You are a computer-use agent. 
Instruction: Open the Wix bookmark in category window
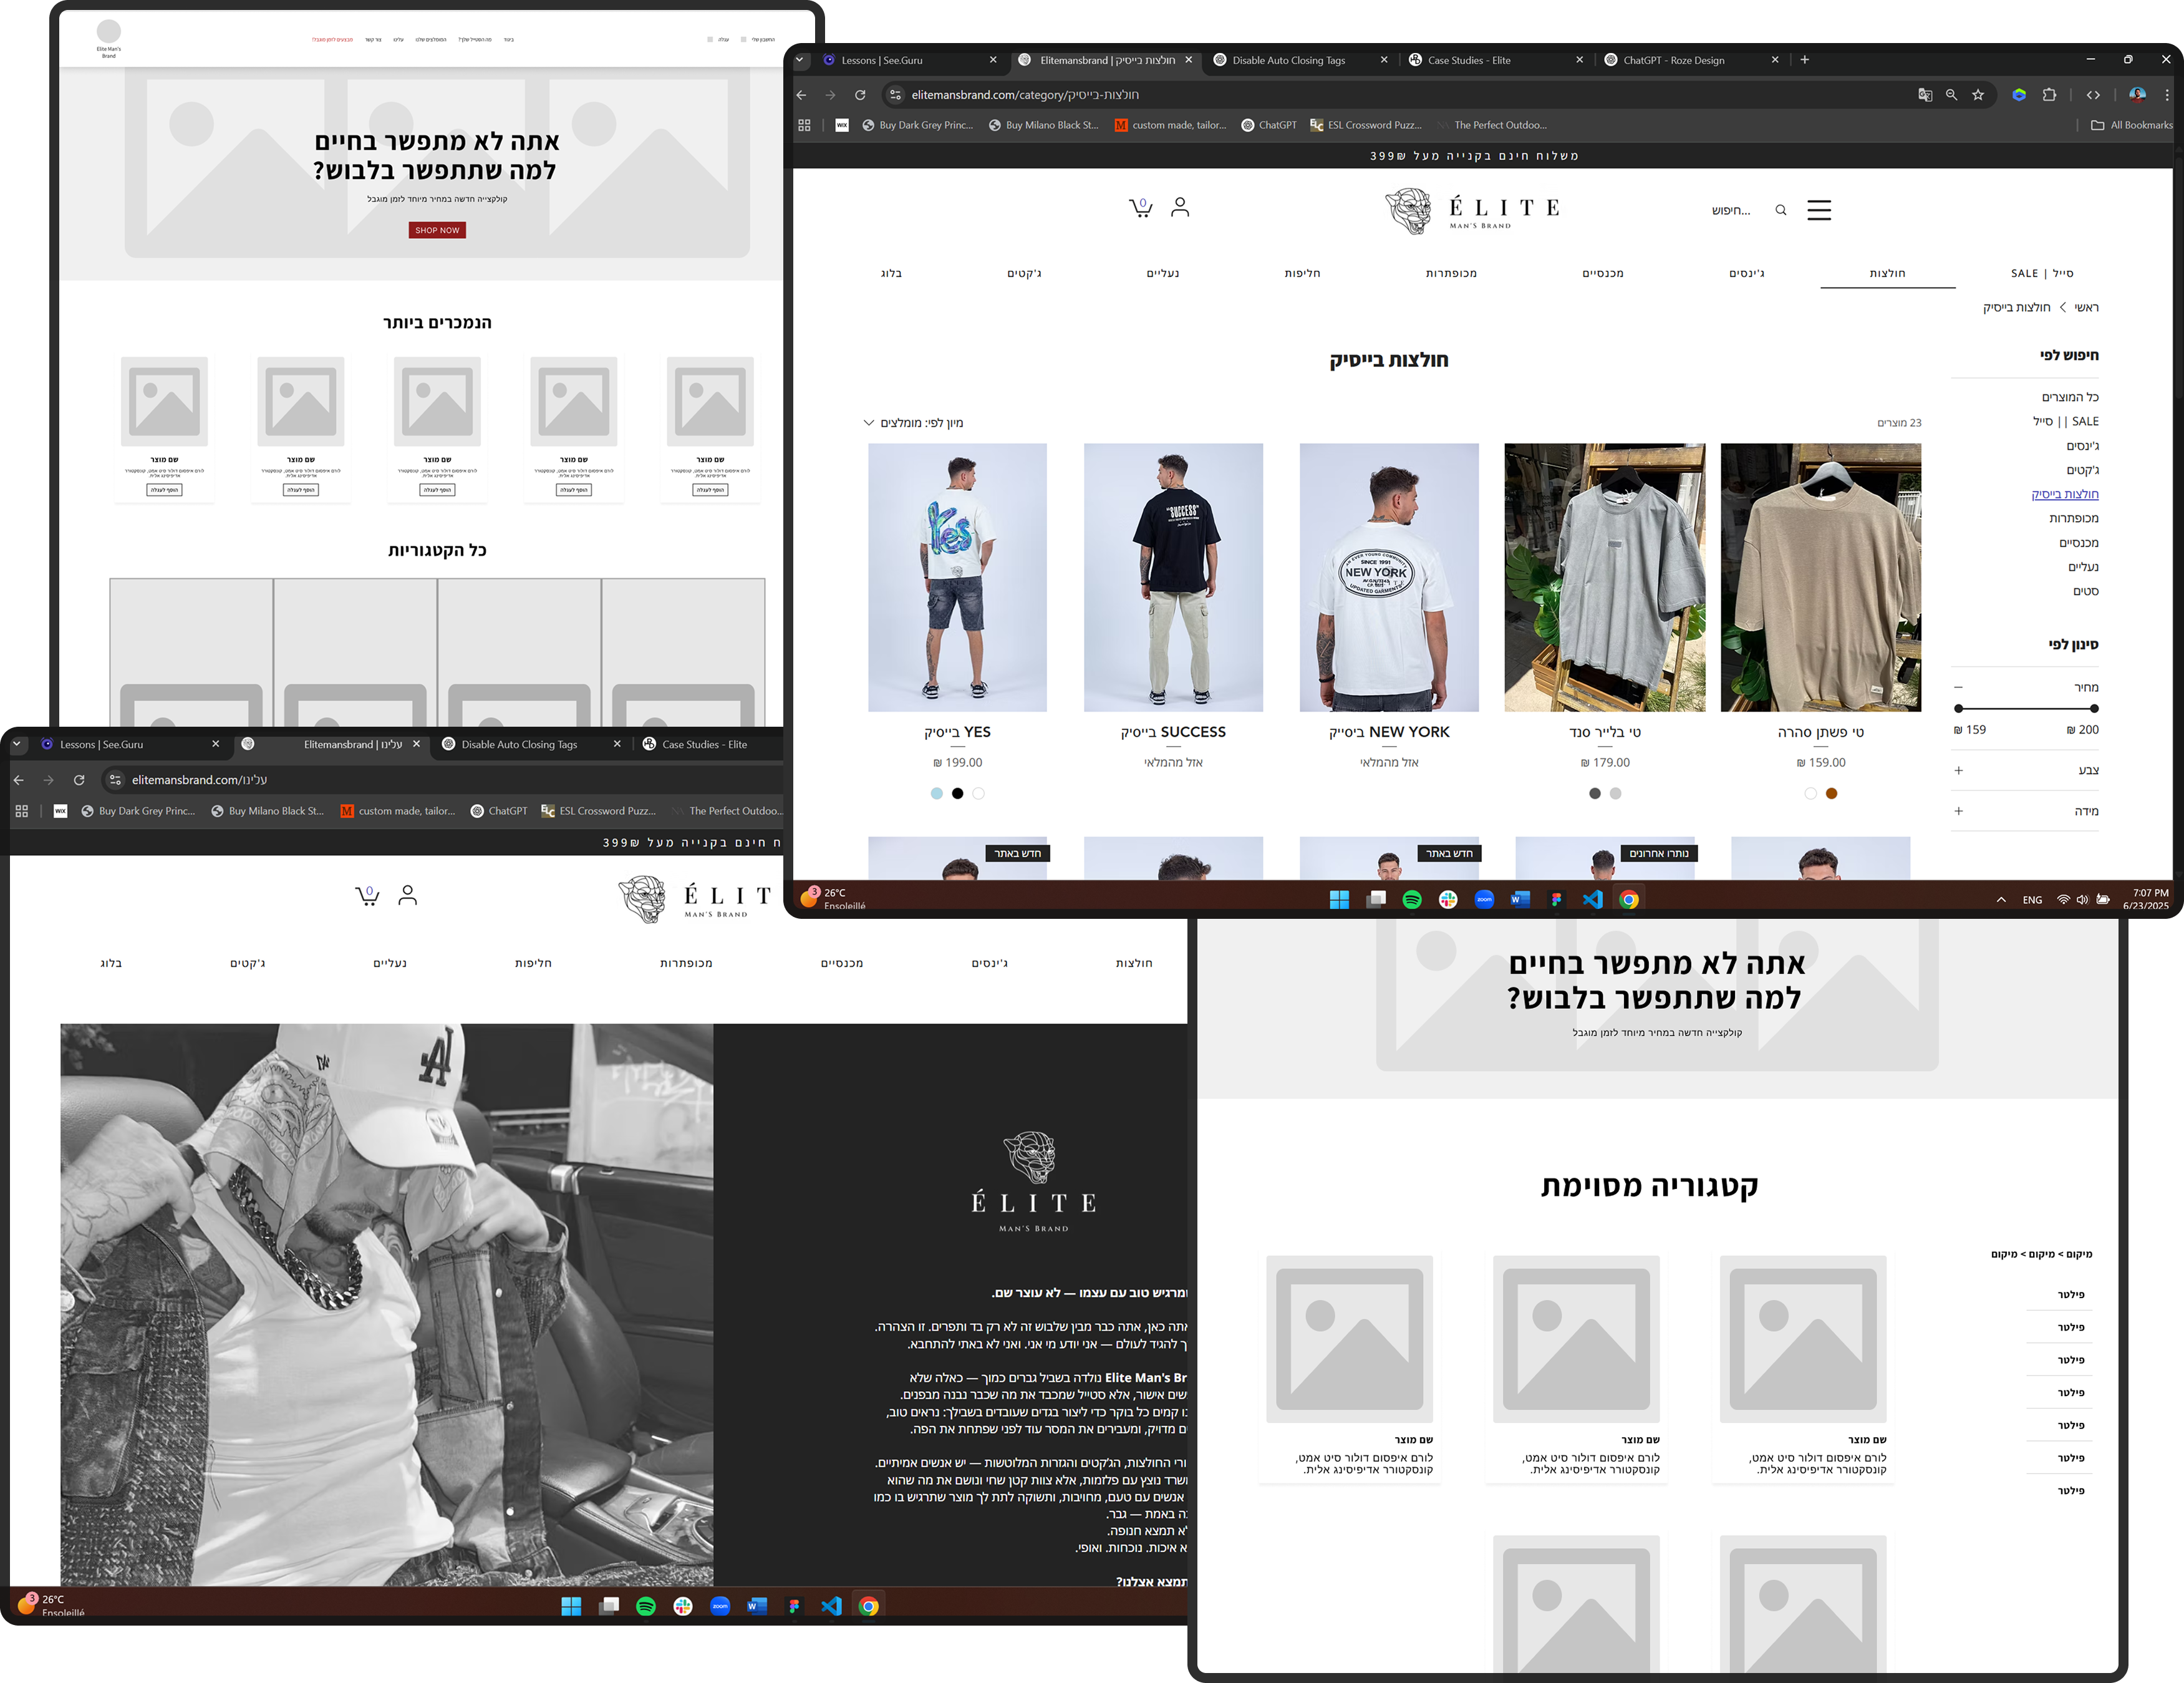coord(842,125)
